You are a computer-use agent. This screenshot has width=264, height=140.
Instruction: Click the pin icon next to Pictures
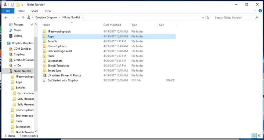click(32, 24)
